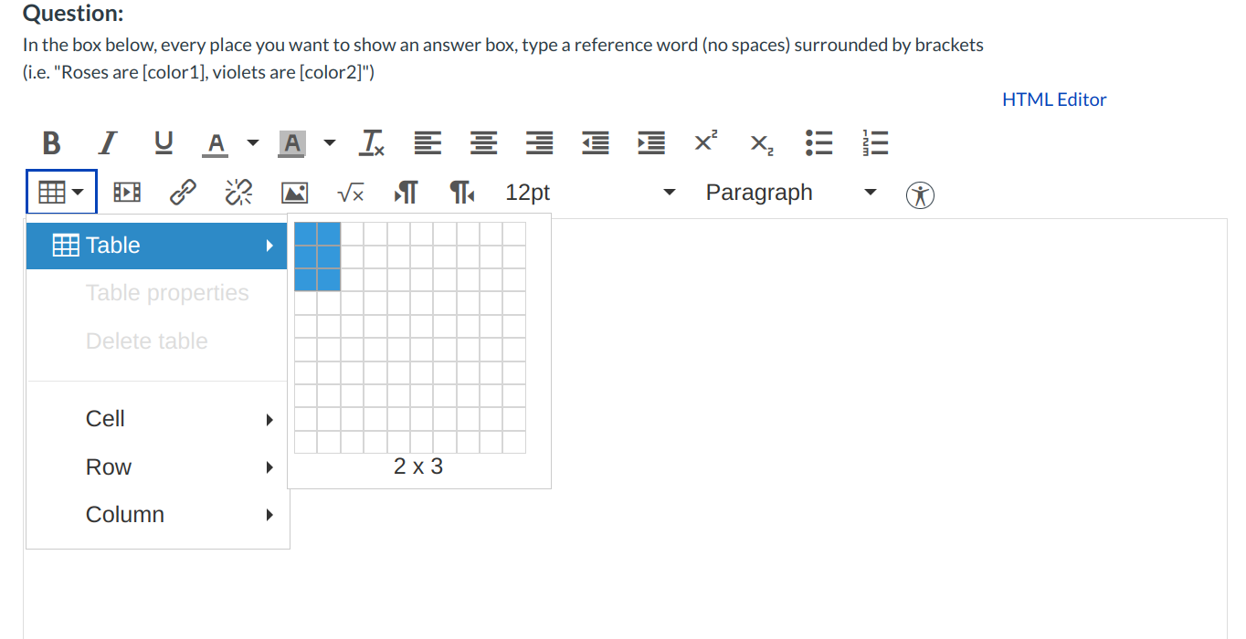The width and height of the screenshot is (1246, 639).
Task: Click the clear formatting icon
Action: point(372,143)
